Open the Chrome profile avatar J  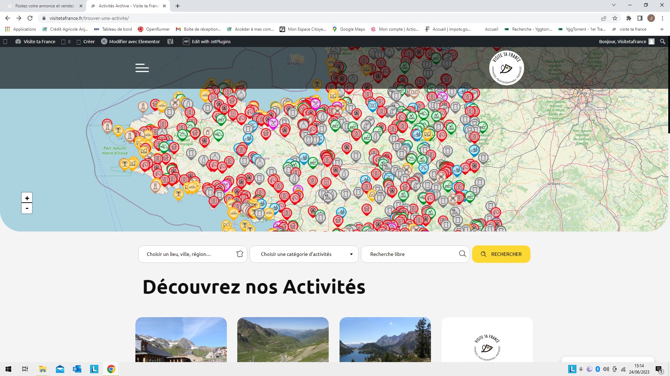[651, 18]
